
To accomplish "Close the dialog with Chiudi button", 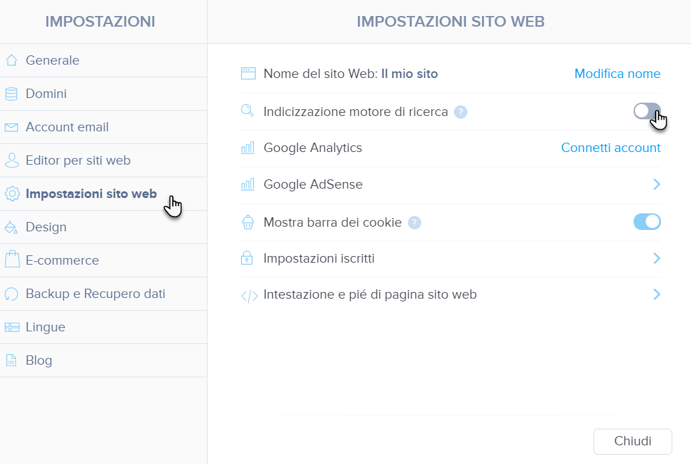I will [x=632, y=441].
